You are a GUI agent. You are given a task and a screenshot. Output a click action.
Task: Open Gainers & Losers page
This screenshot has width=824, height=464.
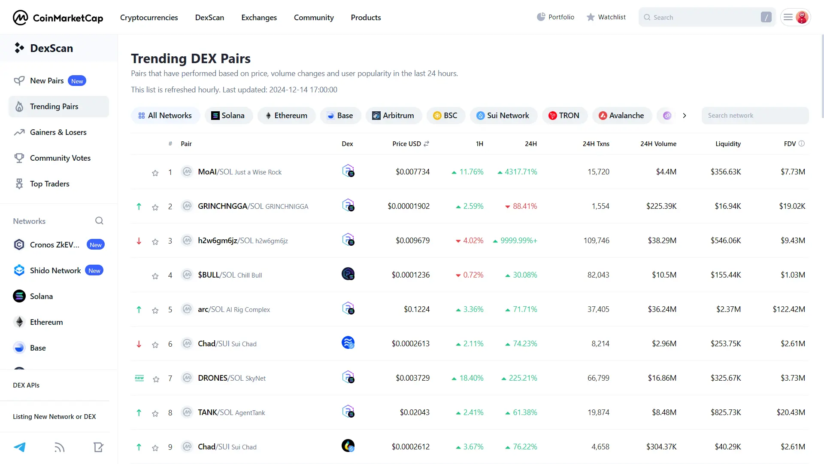[x=59, y=132]
